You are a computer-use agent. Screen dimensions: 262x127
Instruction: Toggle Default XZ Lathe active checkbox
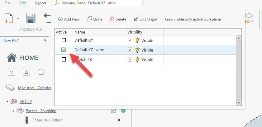64,50
